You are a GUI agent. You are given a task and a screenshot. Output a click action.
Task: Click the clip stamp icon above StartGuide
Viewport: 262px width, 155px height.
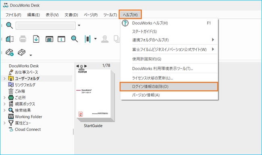(x=81, y=67)
